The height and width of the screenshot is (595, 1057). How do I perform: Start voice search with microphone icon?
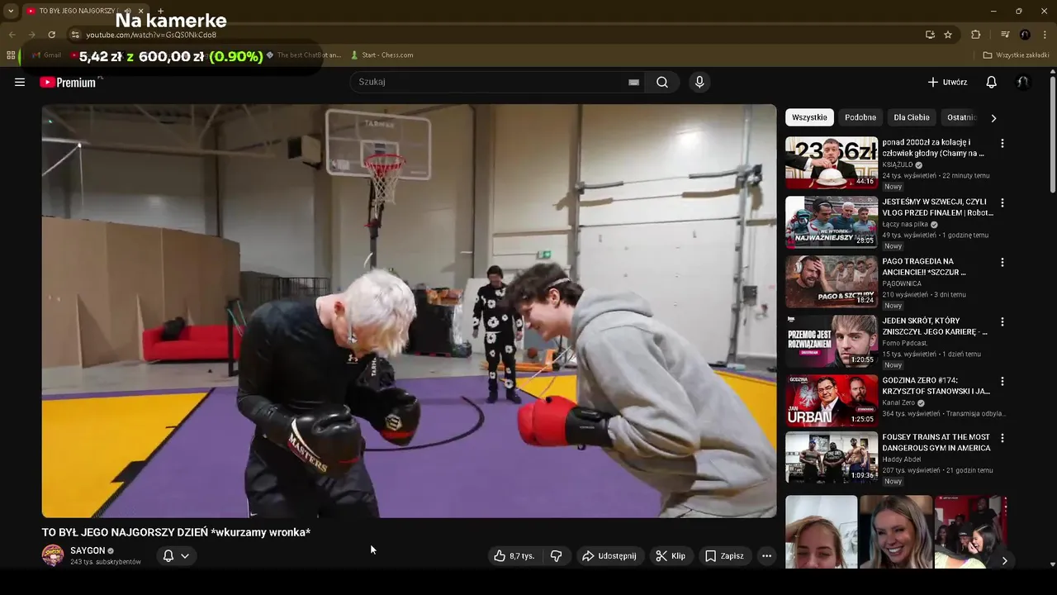699,82
